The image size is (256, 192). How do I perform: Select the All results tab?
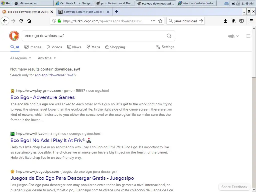15,47
